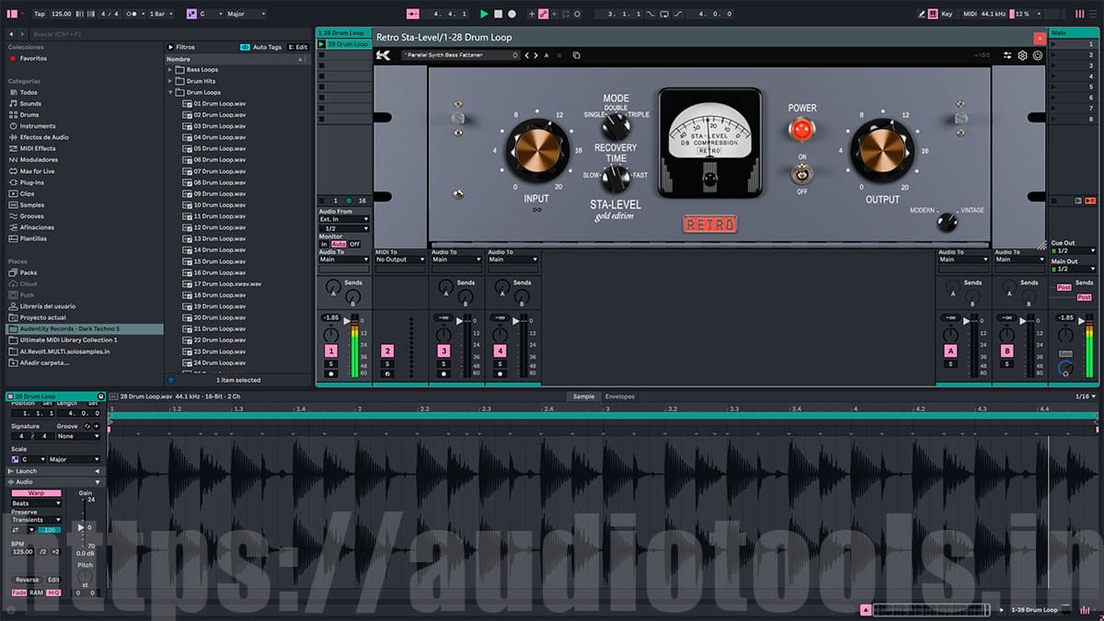Open the Packs place in browser

point(28,272)
